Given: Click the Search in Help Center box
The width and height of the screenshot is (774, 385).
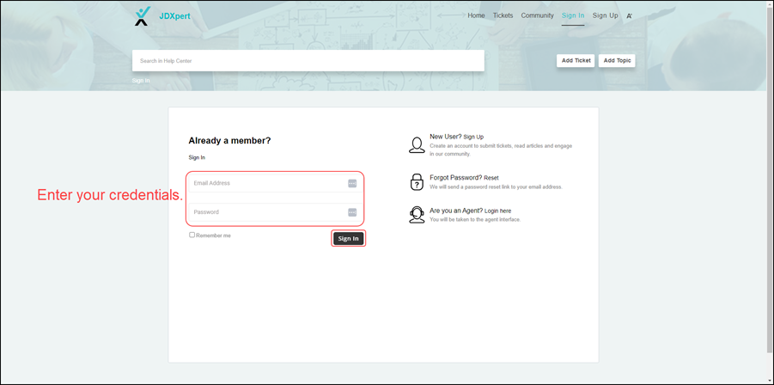Looking at the screenshot, I should pos(308,61).
